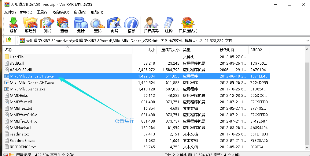This screenshot has height=156, width=310.
Task: Click the MMHack.dll file icon
Action: click(7, 128)
